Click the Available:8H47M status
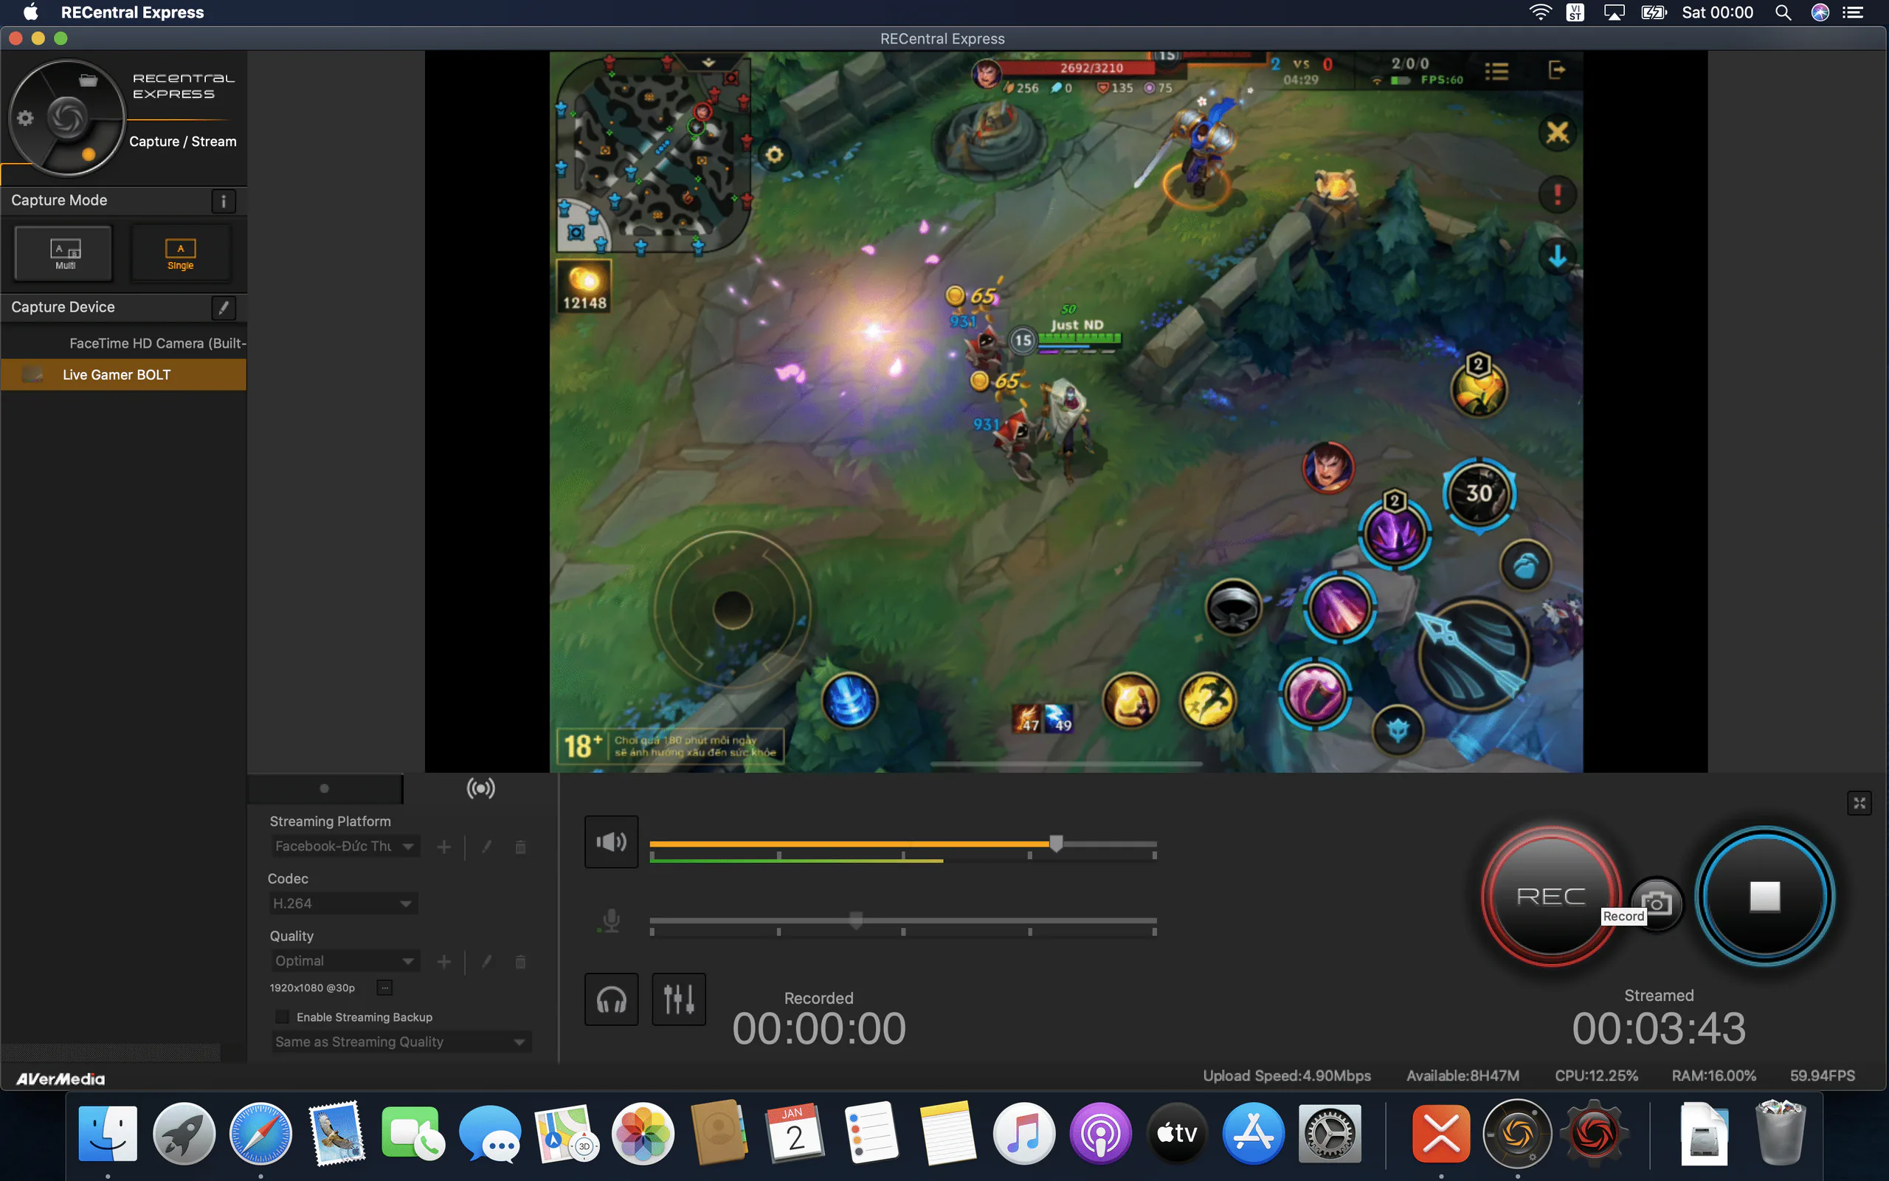The width and height of the screenshot is (1889, 1181). tap(1462, 1075)
